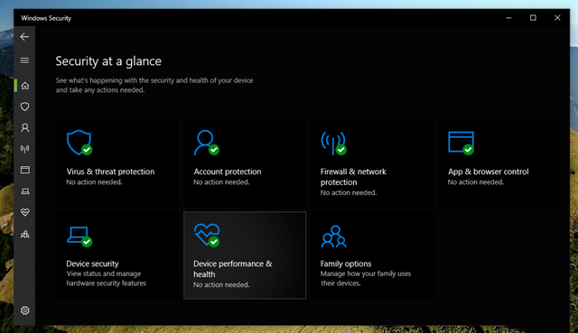Click the large Device security laptop icon
This screenshot has width=578, height=333.
pyautogui.click(x=79, y=236)
